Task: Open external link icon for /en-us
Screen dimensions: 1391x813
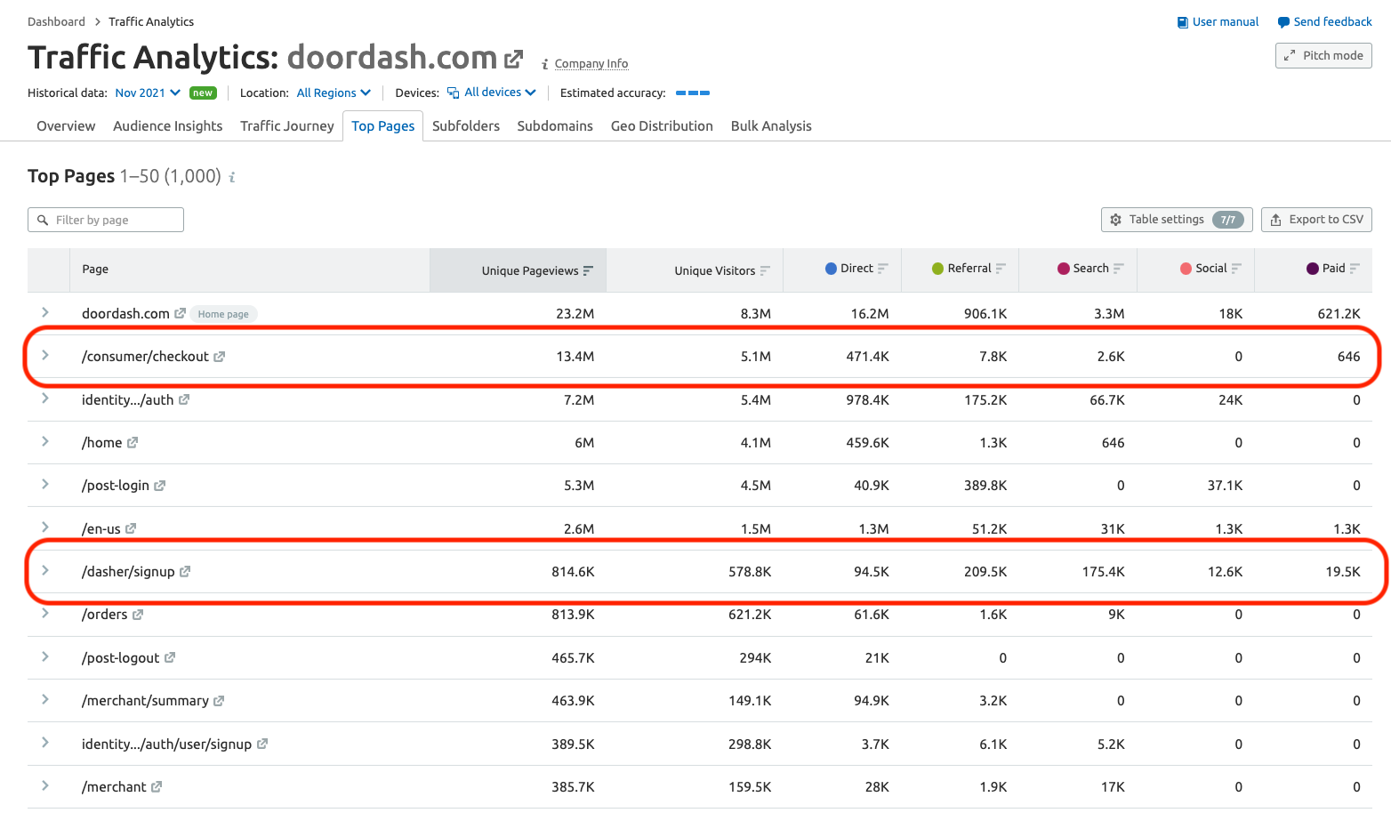Action: pyautogui.click(x=131, y=528)
